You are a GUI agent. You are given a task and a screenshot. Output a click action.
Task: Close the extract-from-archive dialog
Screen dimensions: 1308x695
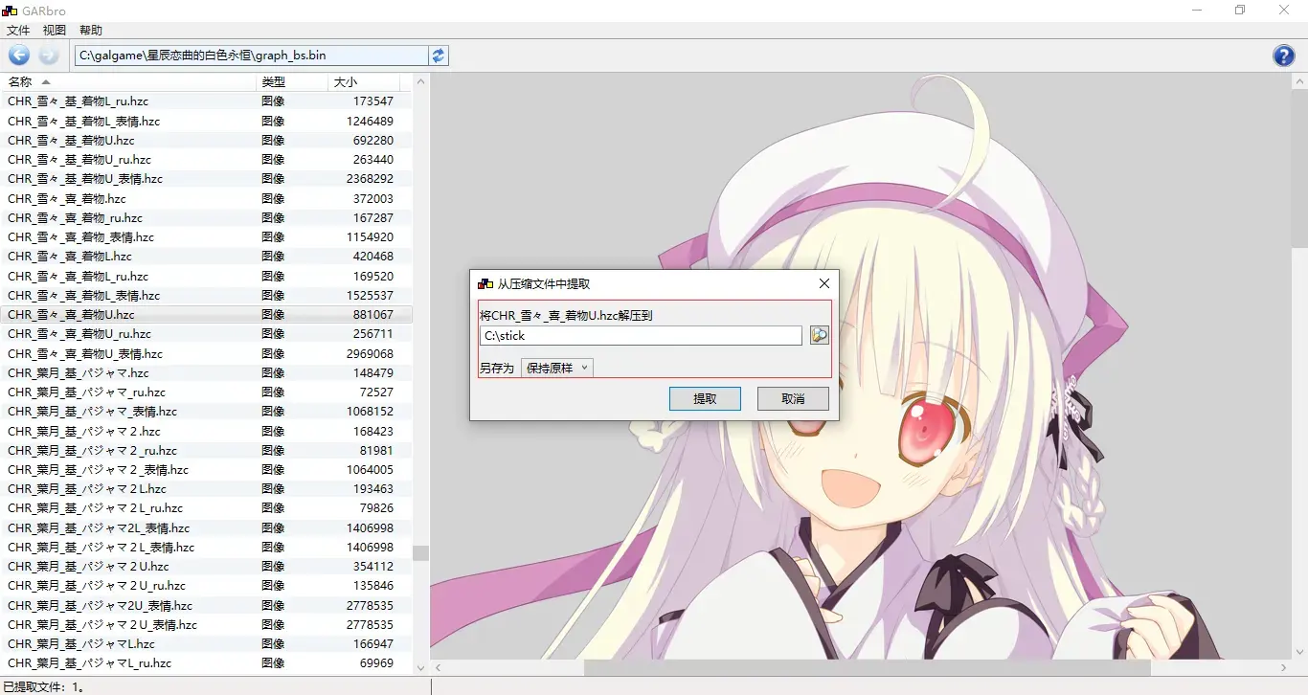click(x=823, y=283)
